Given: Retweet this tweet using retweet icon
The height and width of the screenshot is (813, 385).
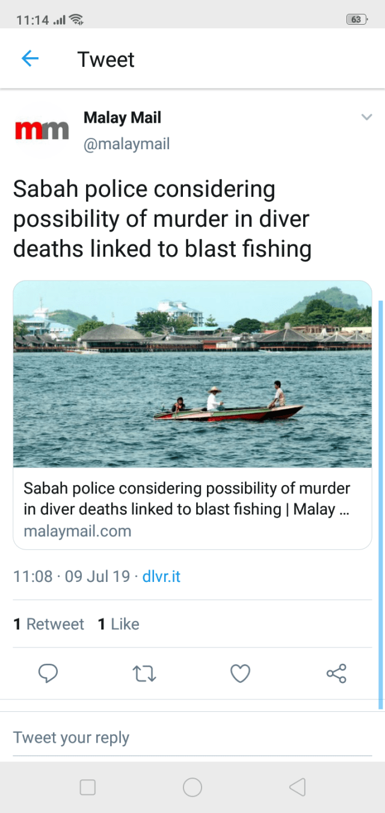Looking at the screenshot, I should (x=144, y=673).
